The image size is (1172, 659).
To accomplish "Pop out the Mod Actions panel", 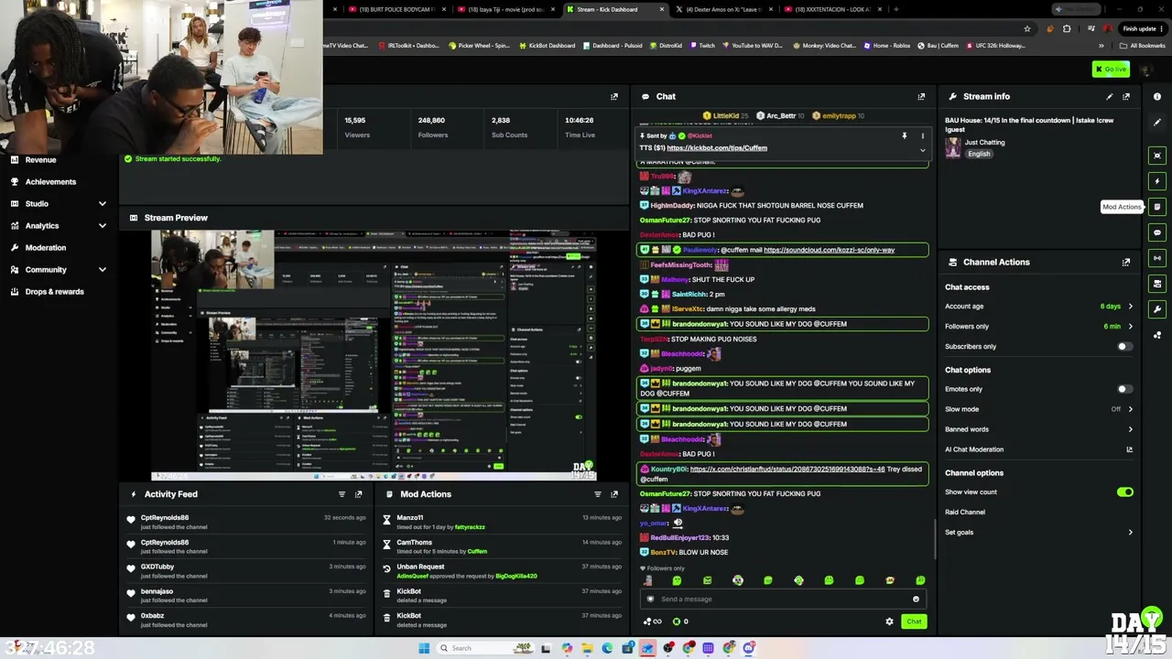I will coord(614,494).
